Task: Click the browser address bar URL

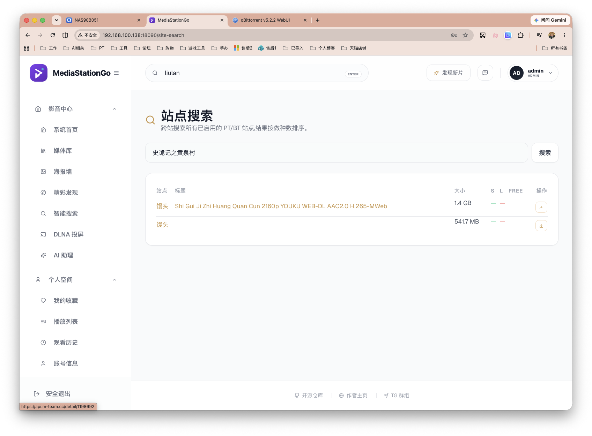Action: click(x=143, y=35)
